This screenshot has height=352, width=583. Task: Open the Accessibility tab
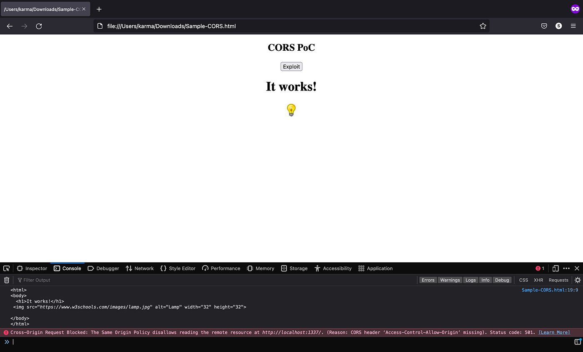(x=333, y=268)
